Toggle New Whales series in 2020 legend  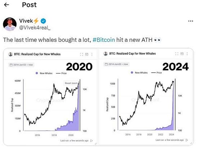pos(44,73)
